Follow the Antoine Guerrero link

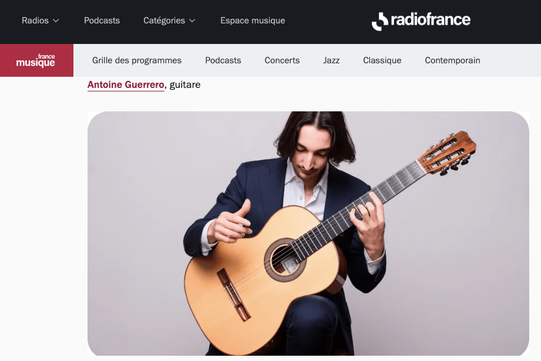(x=126, y=84)
